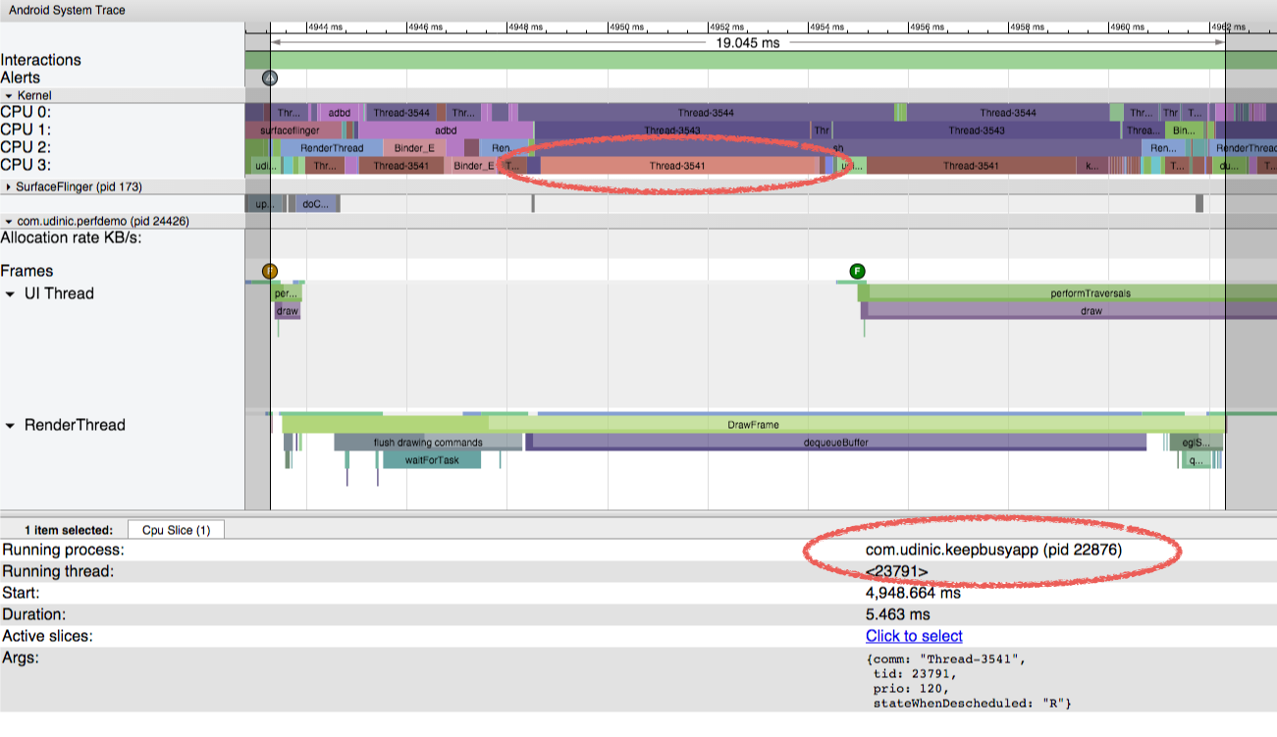This screenshot has height=737, width=1277.
Task: Select the highlighted salmon Thread-3541 slice on CPU 3
Action: click(677, 166)
